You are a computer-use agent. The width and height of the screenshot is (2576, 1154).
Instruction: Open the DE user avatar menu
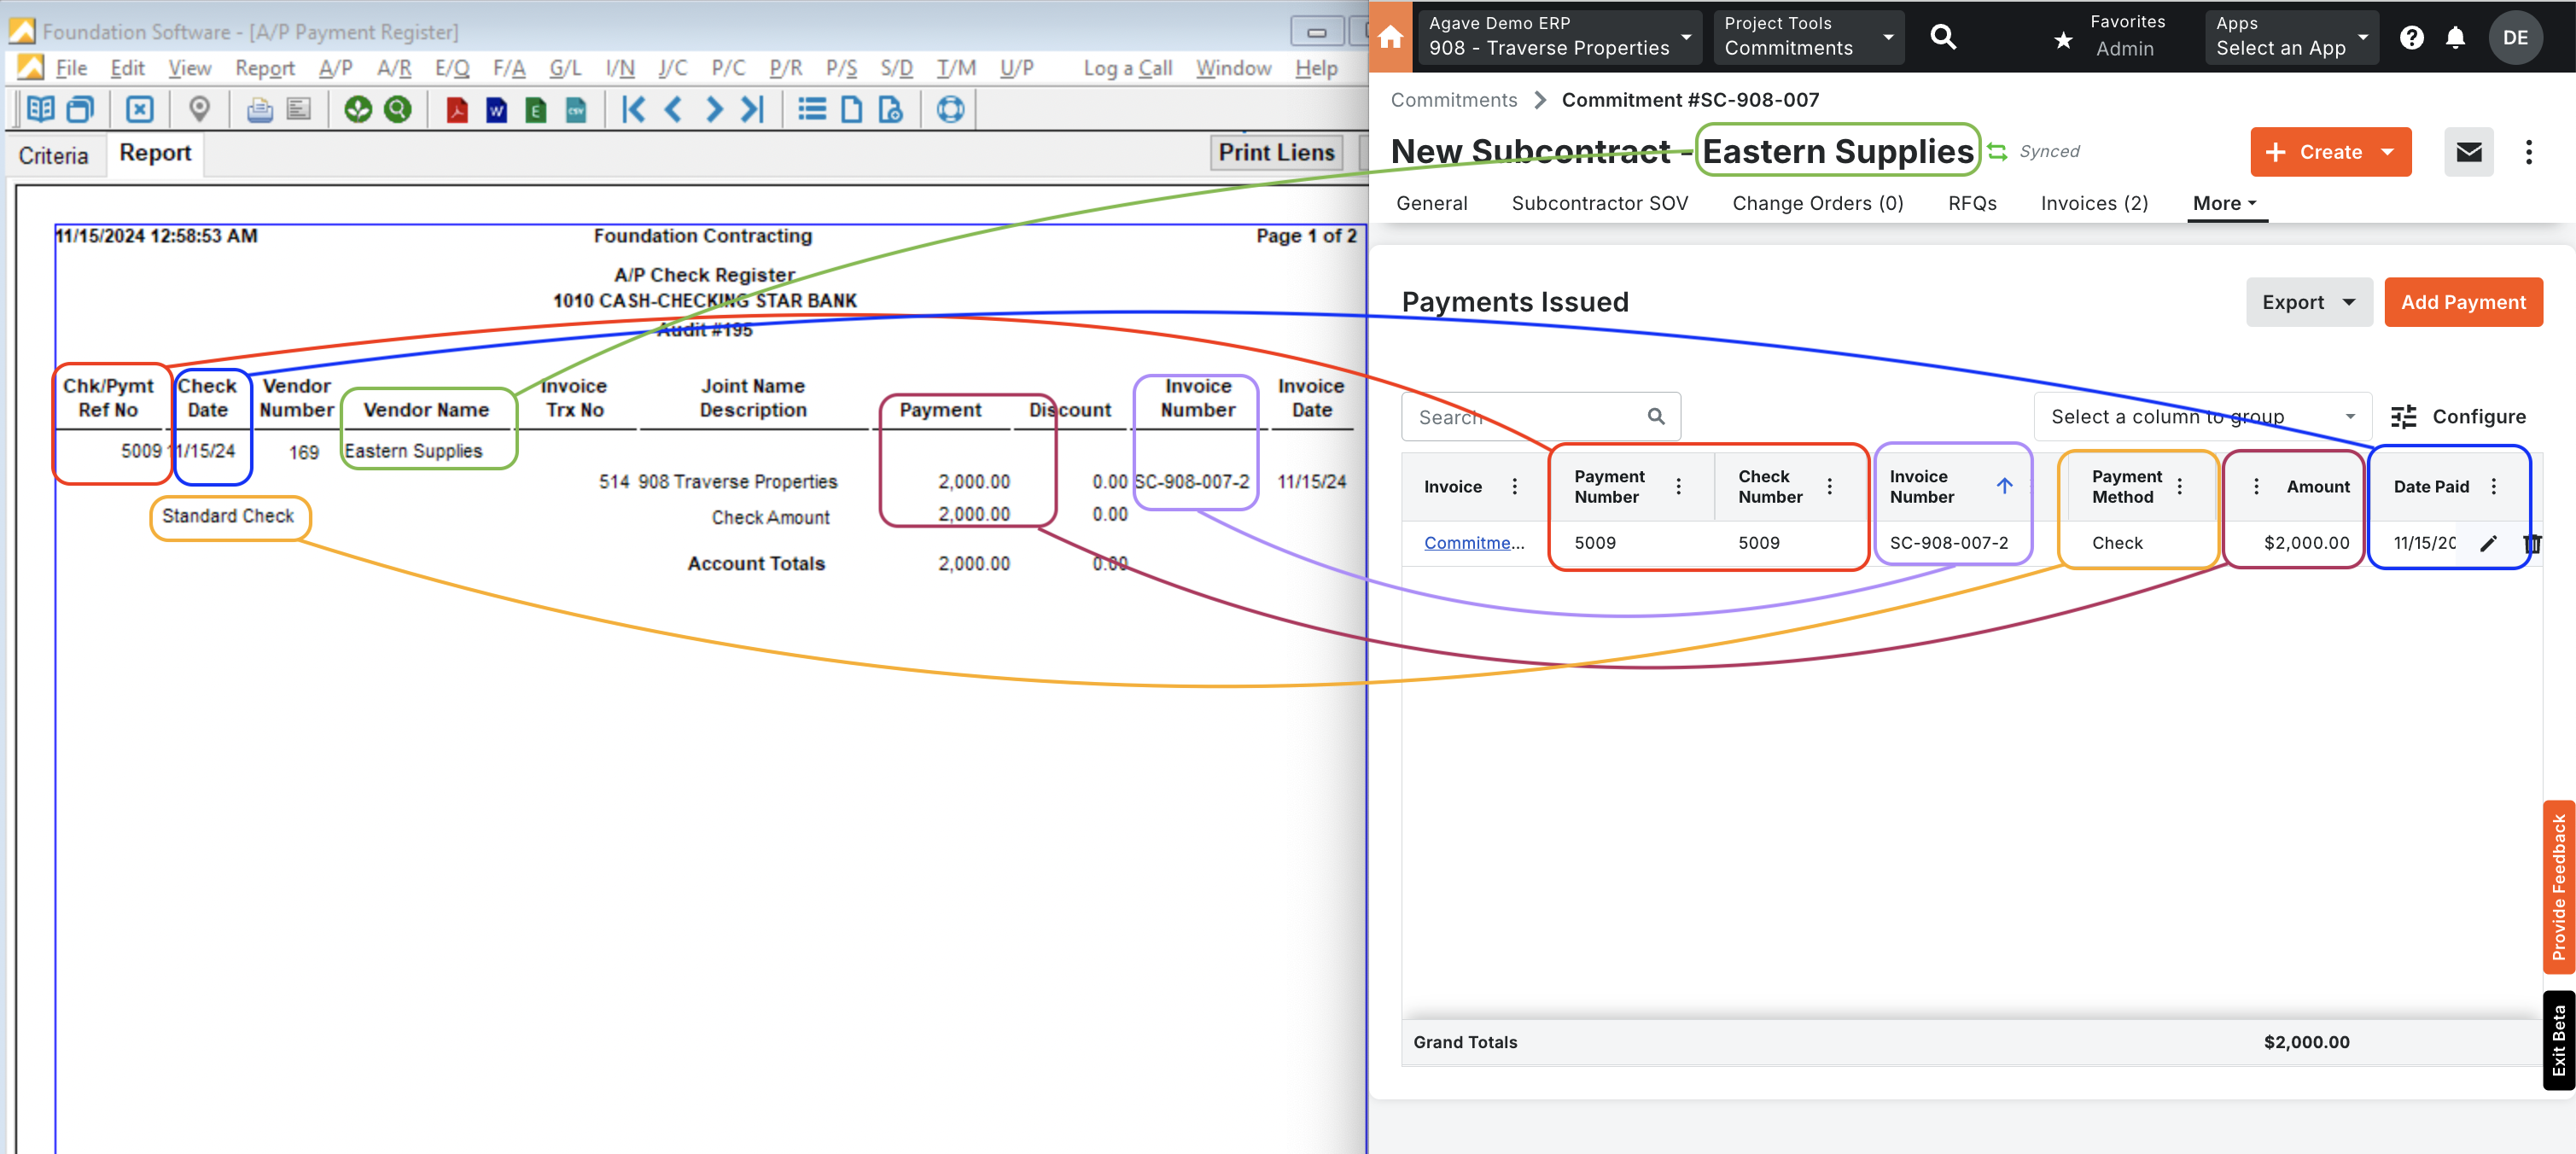tap(2515, 38)
